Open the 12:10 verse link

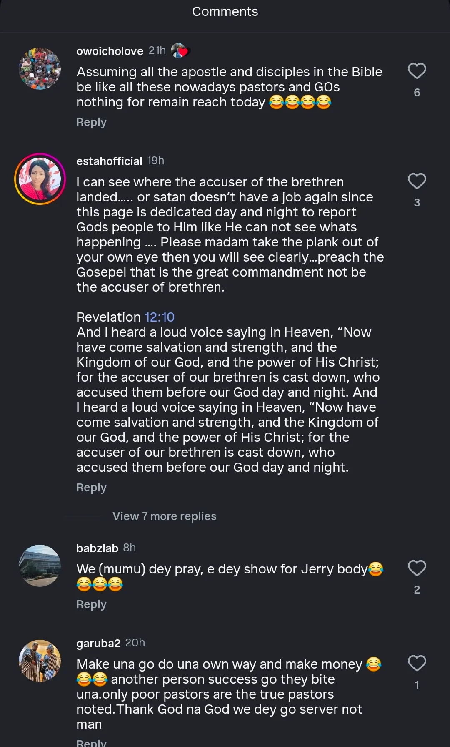[160, 317]
